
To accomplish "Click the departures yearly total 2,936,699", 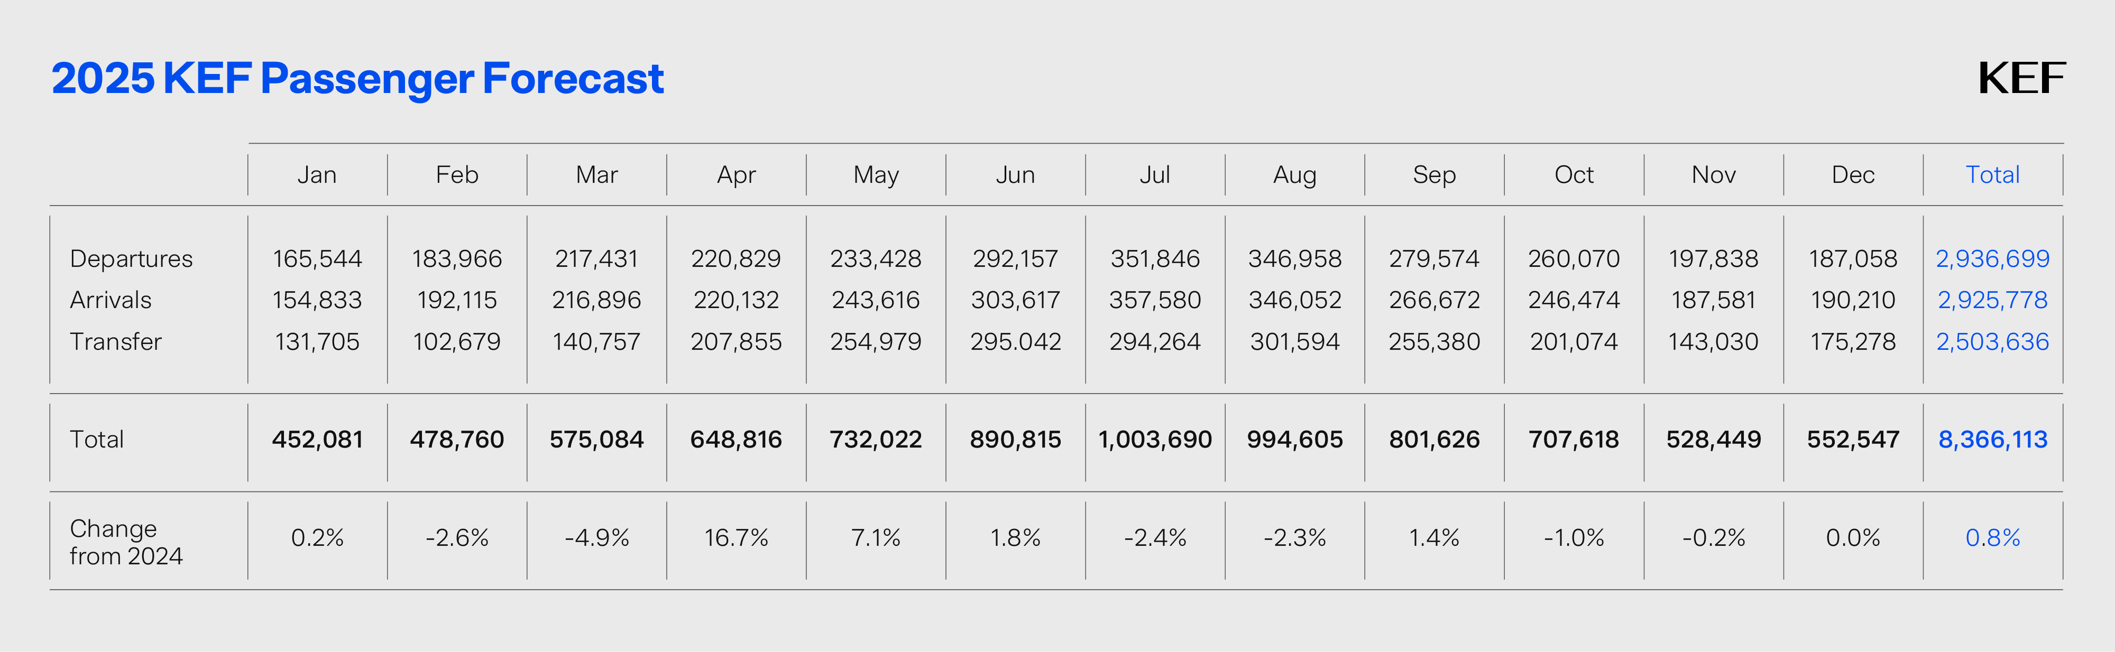I will click(x=1992, y=258).
